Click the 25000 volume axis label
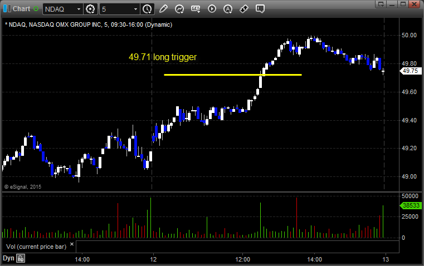This screenshot has width=424, height=266. pyautogui.click(x=410, y=216)
